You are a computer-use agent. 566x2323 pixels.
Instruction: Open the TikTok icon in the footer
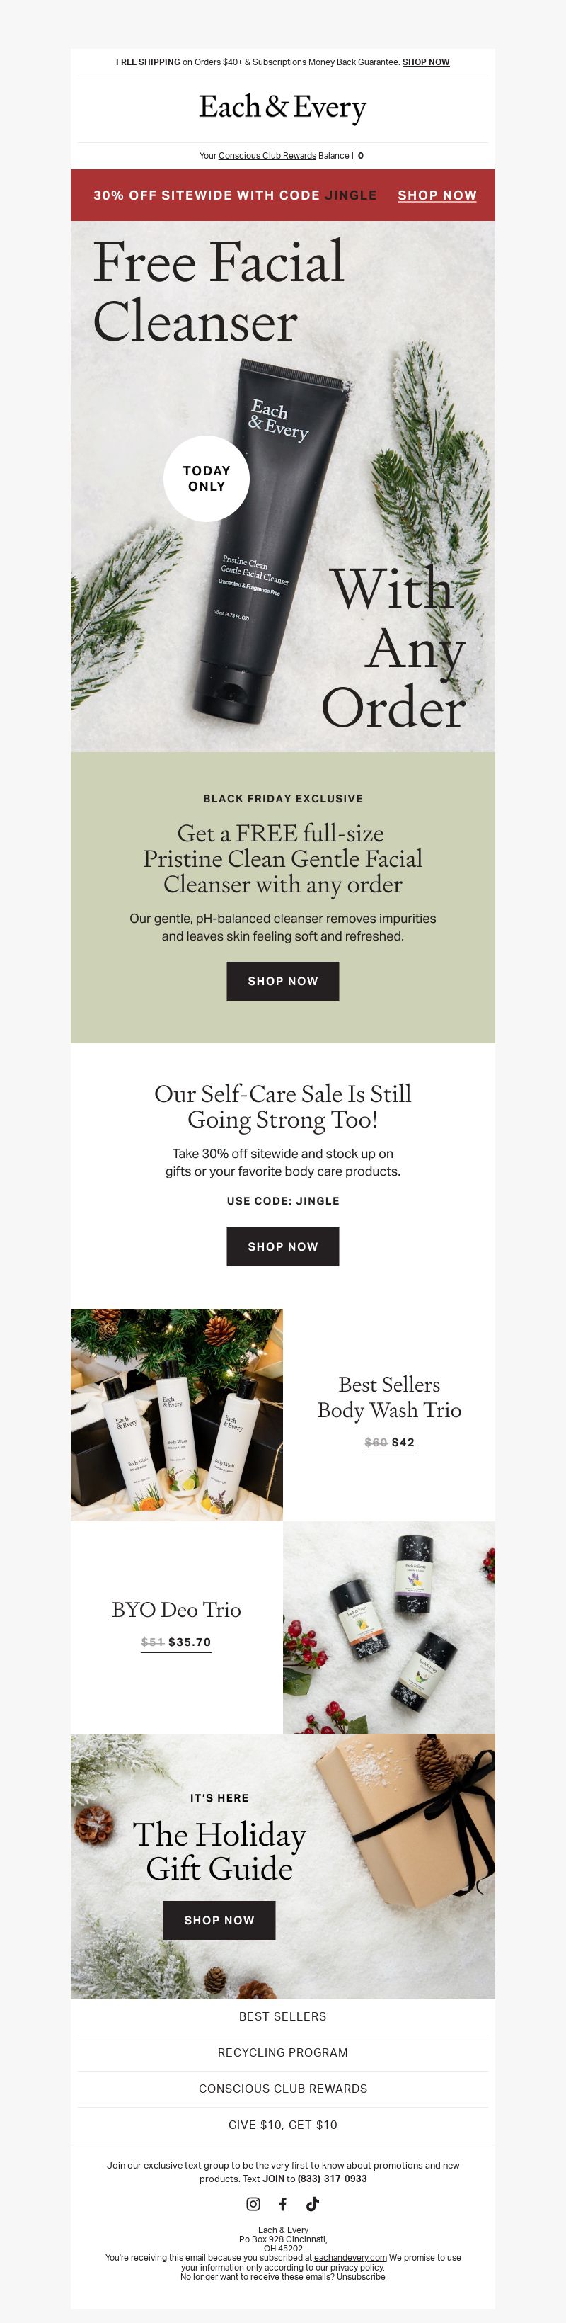(x=312, y=2203)
